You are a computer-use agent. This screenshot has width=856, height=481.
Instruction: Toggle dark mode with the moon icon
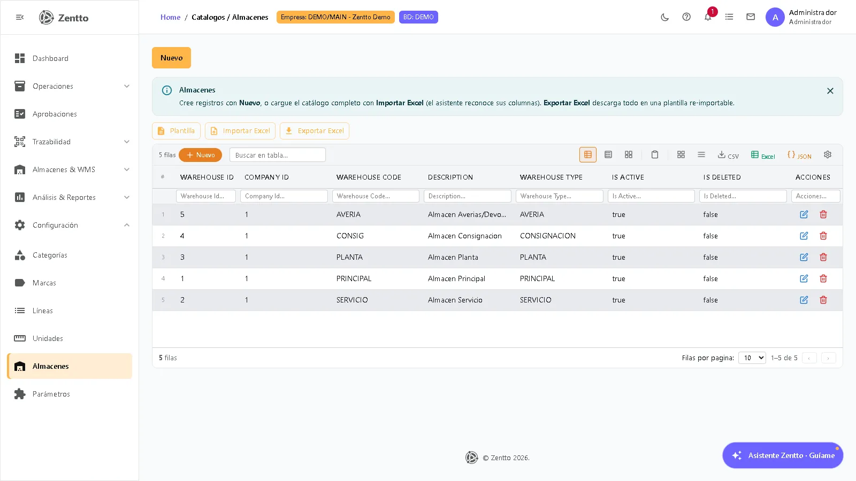tap(665, 17)
